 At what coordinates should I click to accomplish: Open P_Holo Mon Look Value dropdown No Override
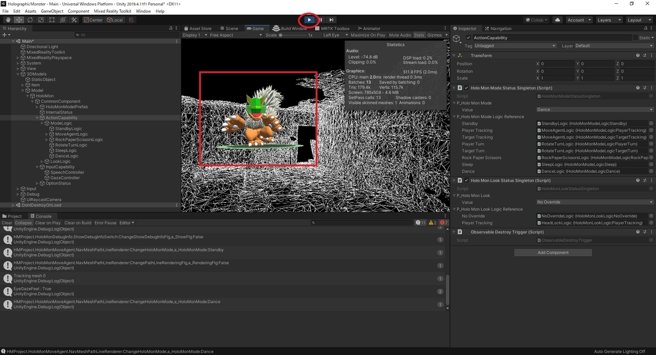coord(595,202)
